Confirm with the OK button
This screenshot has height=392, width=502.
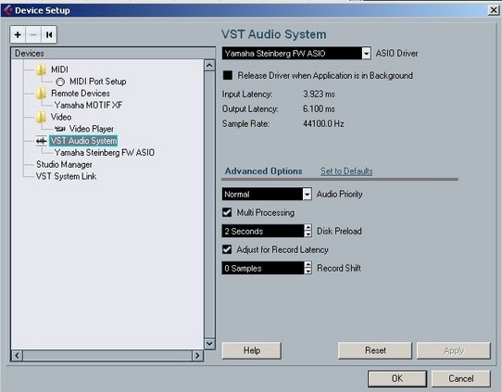[x=397, y=378]
